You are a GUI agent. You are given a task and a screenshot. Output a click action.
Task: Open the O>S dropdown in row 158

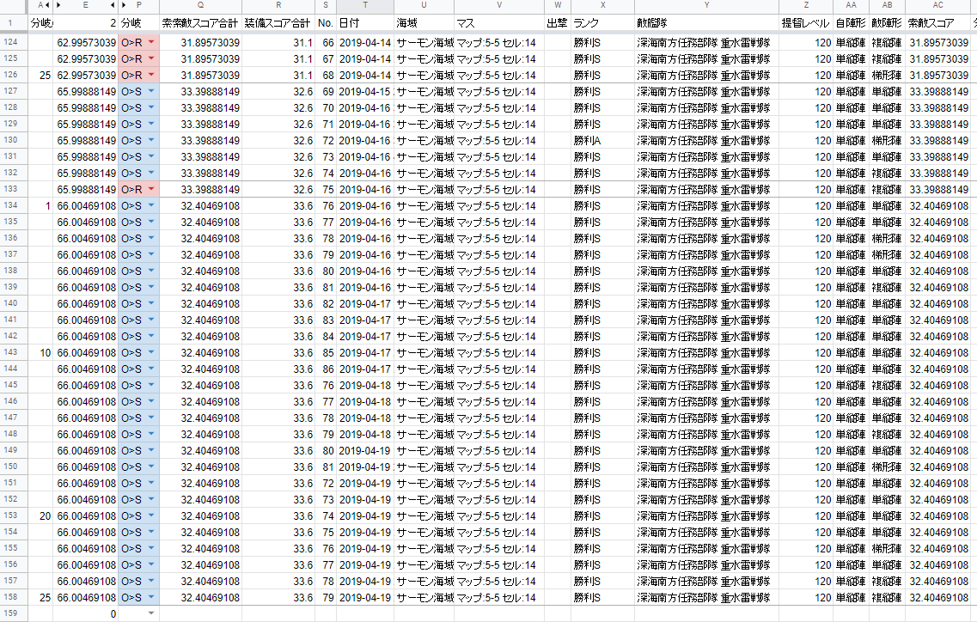(x=150, y=598)
